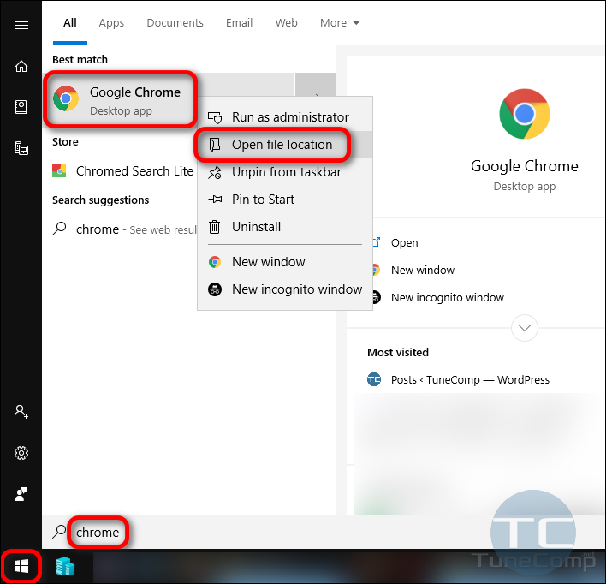Select Open file location in context menu
The width and height of the screenshot is (606, 584).
[282, 145]
